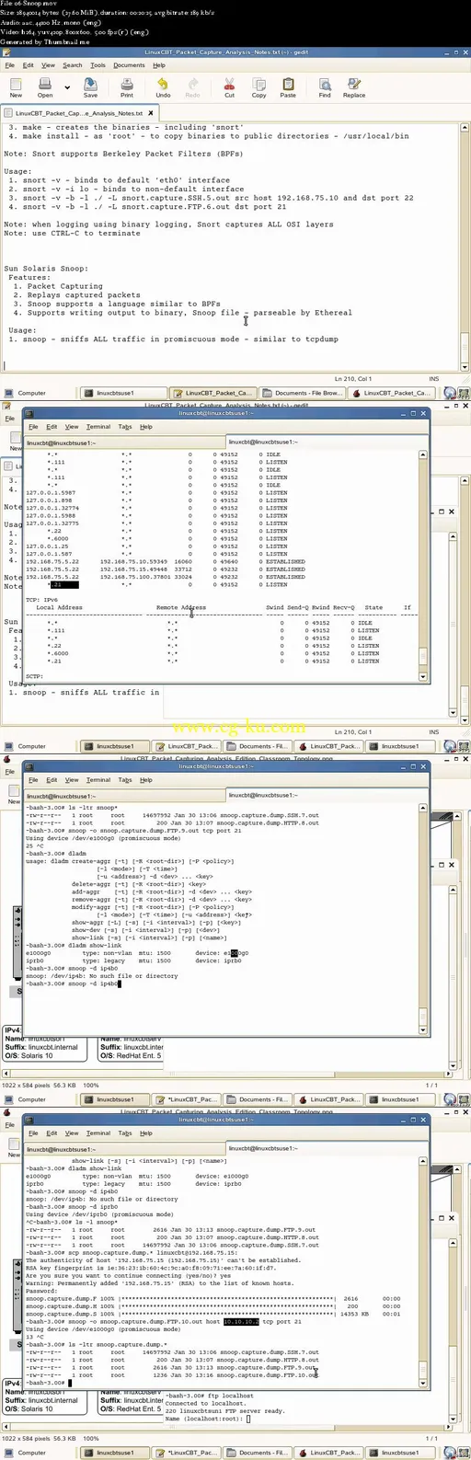The width and height of the screenshot is (471, 1460).
Task: Click the line '1. snort -v - binds to default eth0'
Action: tap(120, 180)
